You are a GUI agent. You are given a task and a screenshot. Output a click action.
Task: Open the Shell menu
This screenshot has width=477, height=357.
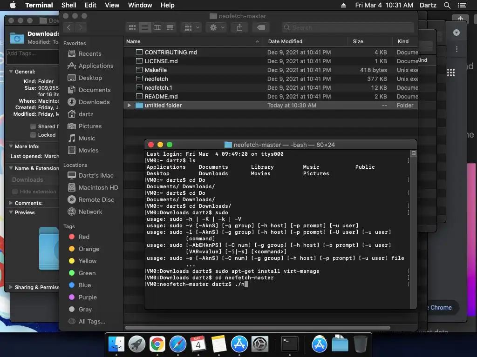(x=69, y=5)
